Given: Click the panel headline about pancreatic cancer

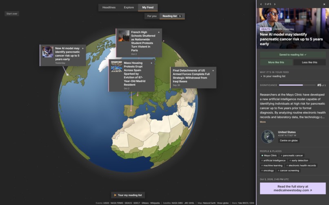Looking at the screenshot, I should (291, 39).
